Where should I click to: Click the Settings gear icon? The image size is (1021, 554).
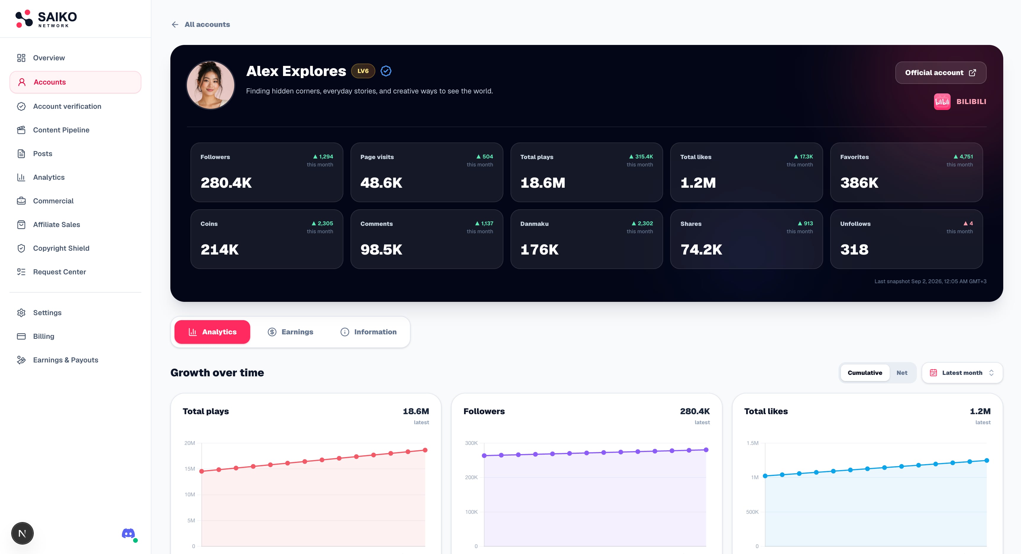click(21, 313)
